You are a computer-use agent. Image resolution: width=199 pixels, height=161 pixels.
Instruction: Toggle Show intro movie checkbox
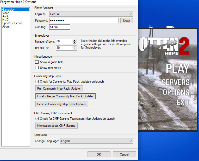click(x=37, y=68)
